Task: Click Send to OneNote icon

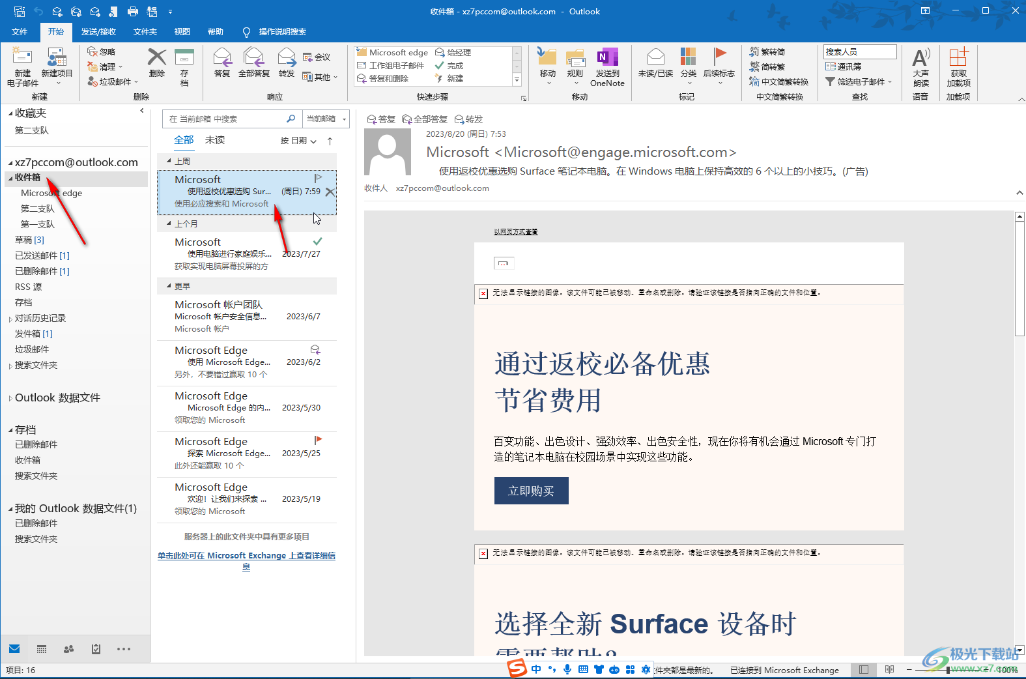Action: click(x=607, y=59)
